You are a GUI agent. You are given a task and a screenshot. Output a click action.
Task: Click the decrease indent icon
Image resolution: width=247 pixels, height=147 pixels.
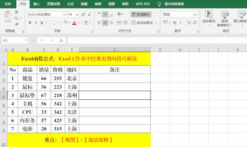tap(119, 23)
